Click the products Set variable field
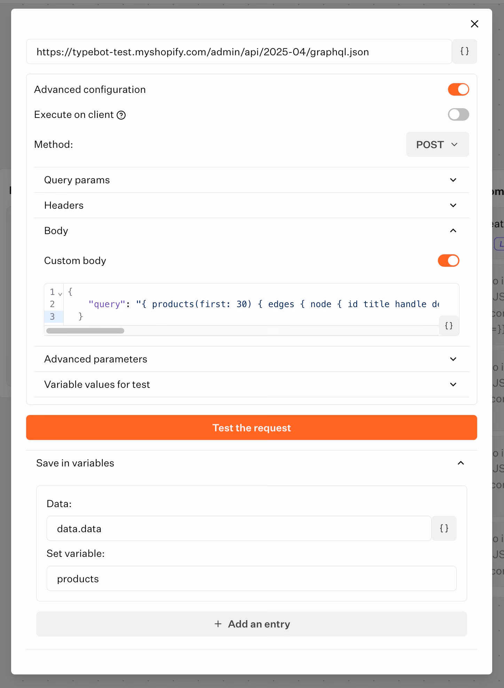Image resolution: width=504 pixels, height=688 pixels. click(251, 578)
